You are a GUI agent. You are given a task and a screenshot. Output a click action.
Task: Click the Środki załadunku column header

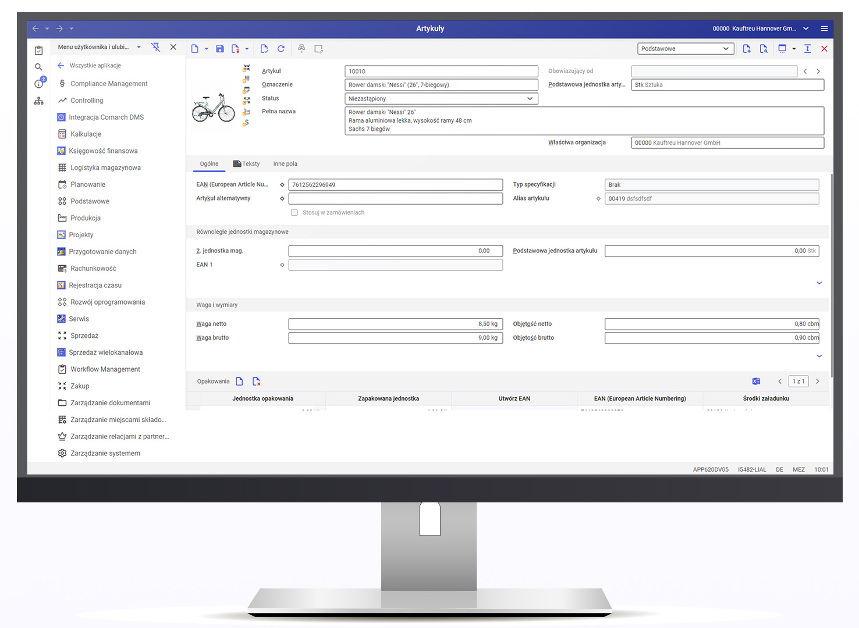(766, 399)
